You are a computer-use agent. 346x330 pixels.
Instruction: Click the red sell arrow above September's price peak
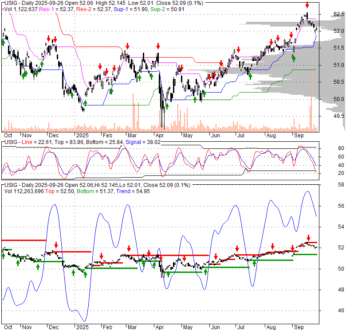[x=307, y=5]
